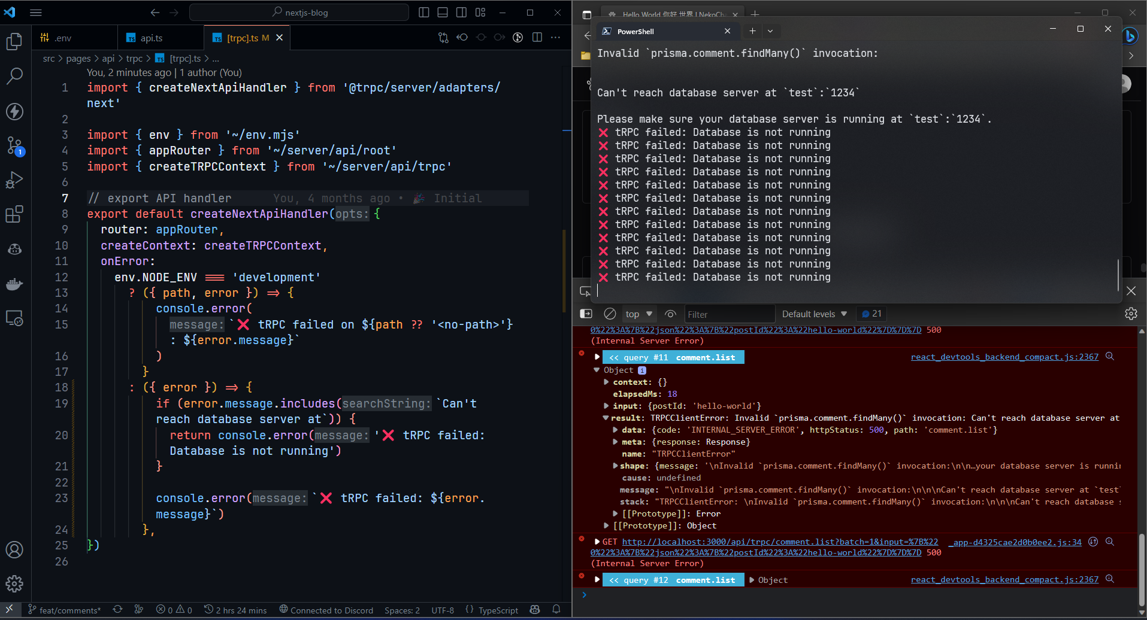Open the Search view in activity bar
This screenshot has width=1147, height=620.
[x=14, y=76]
